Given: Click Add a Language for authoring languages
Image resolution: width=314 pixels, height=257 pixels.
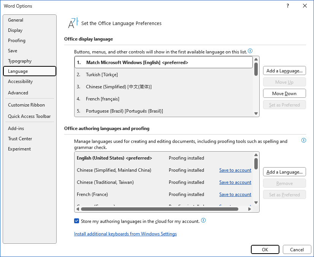Looking at the screenshot, I should 284,172.
